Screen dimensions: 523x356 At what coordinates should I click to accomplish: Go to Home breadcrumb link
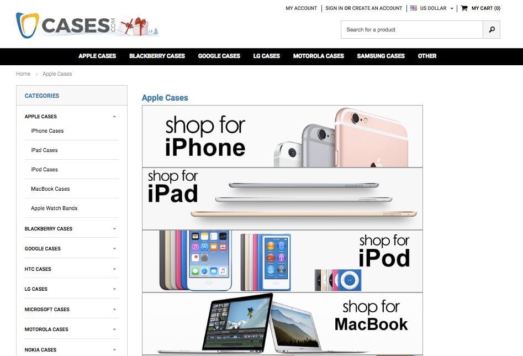tap(23, 74)
